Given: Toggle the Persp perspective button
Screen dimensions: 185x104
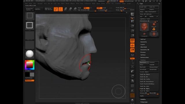Looking at the screenshot, I should pyautogui.click(x=132, y=40).
